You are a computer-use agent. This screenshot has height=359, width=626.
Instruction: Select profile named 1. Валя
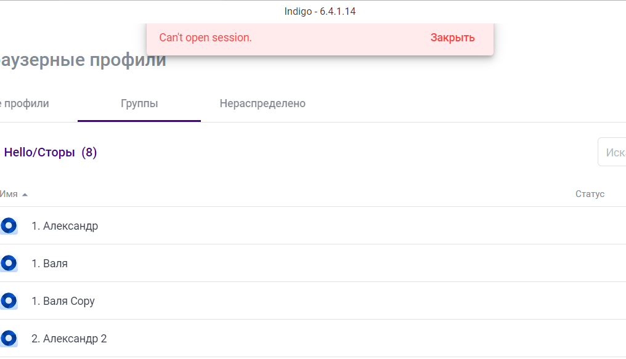[x=313, y=264]
